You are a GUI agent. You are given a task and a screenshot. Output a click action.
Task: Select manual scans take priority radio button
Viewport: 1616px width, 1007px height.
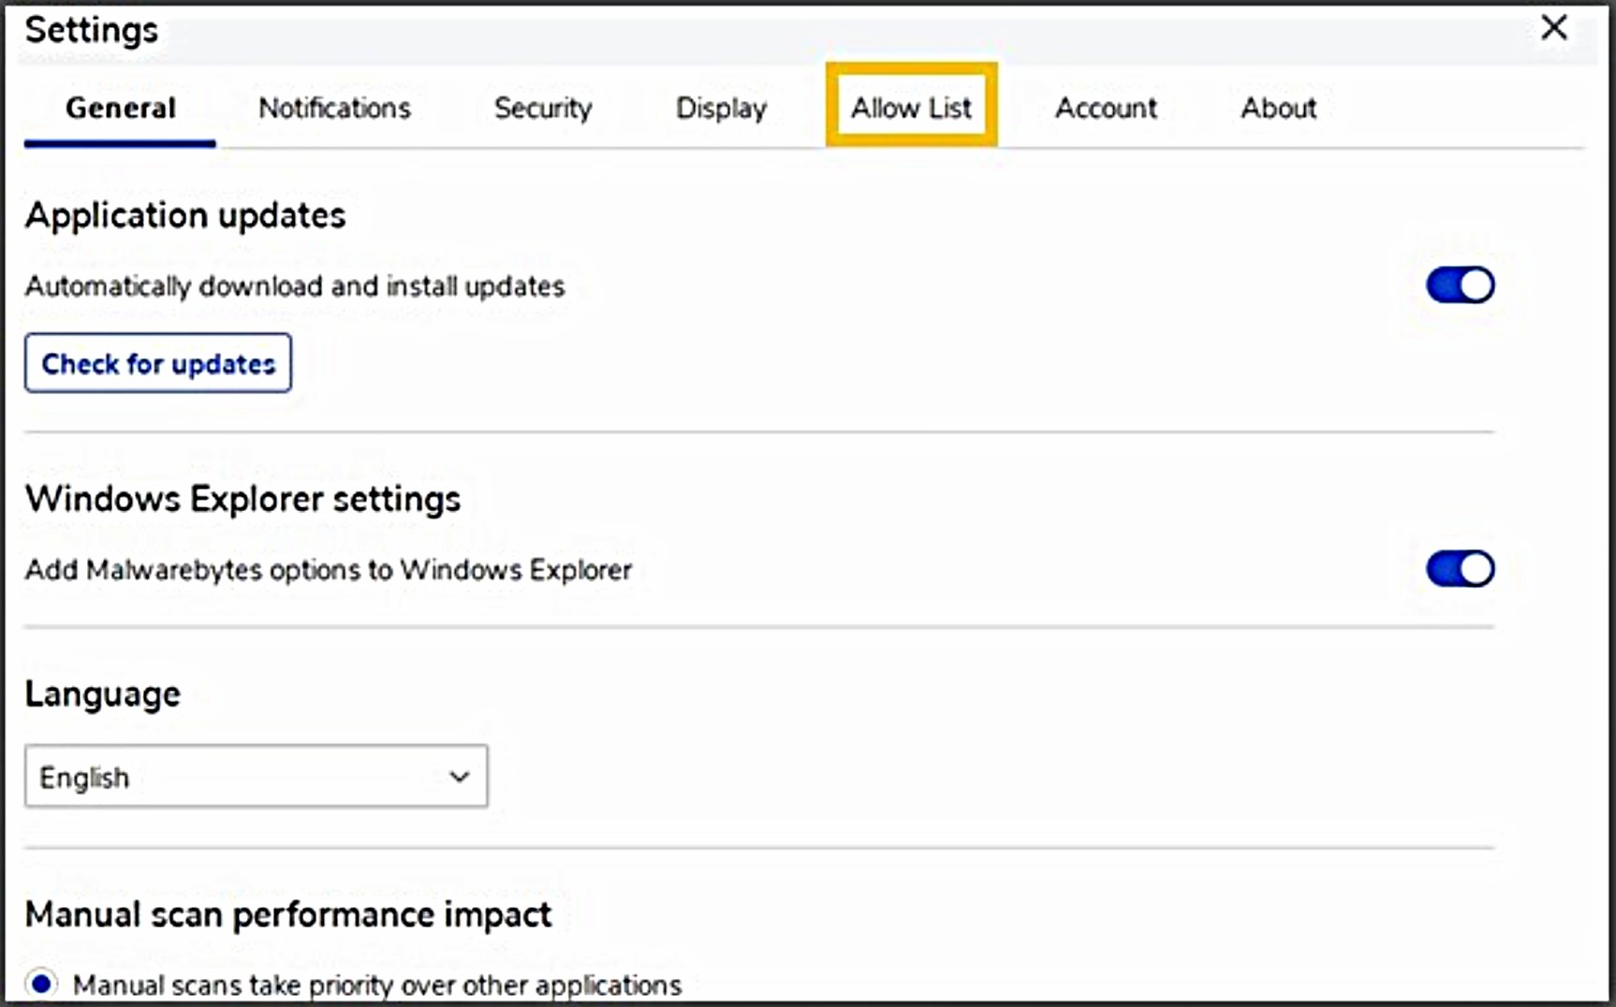[41, 985]
